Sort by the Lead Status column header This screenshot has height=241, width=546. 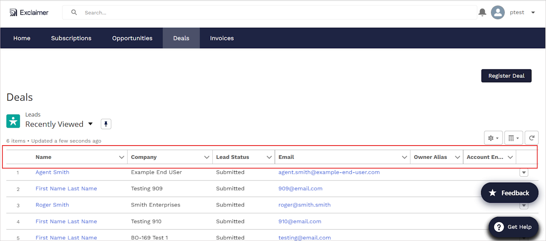coord(232,157)
